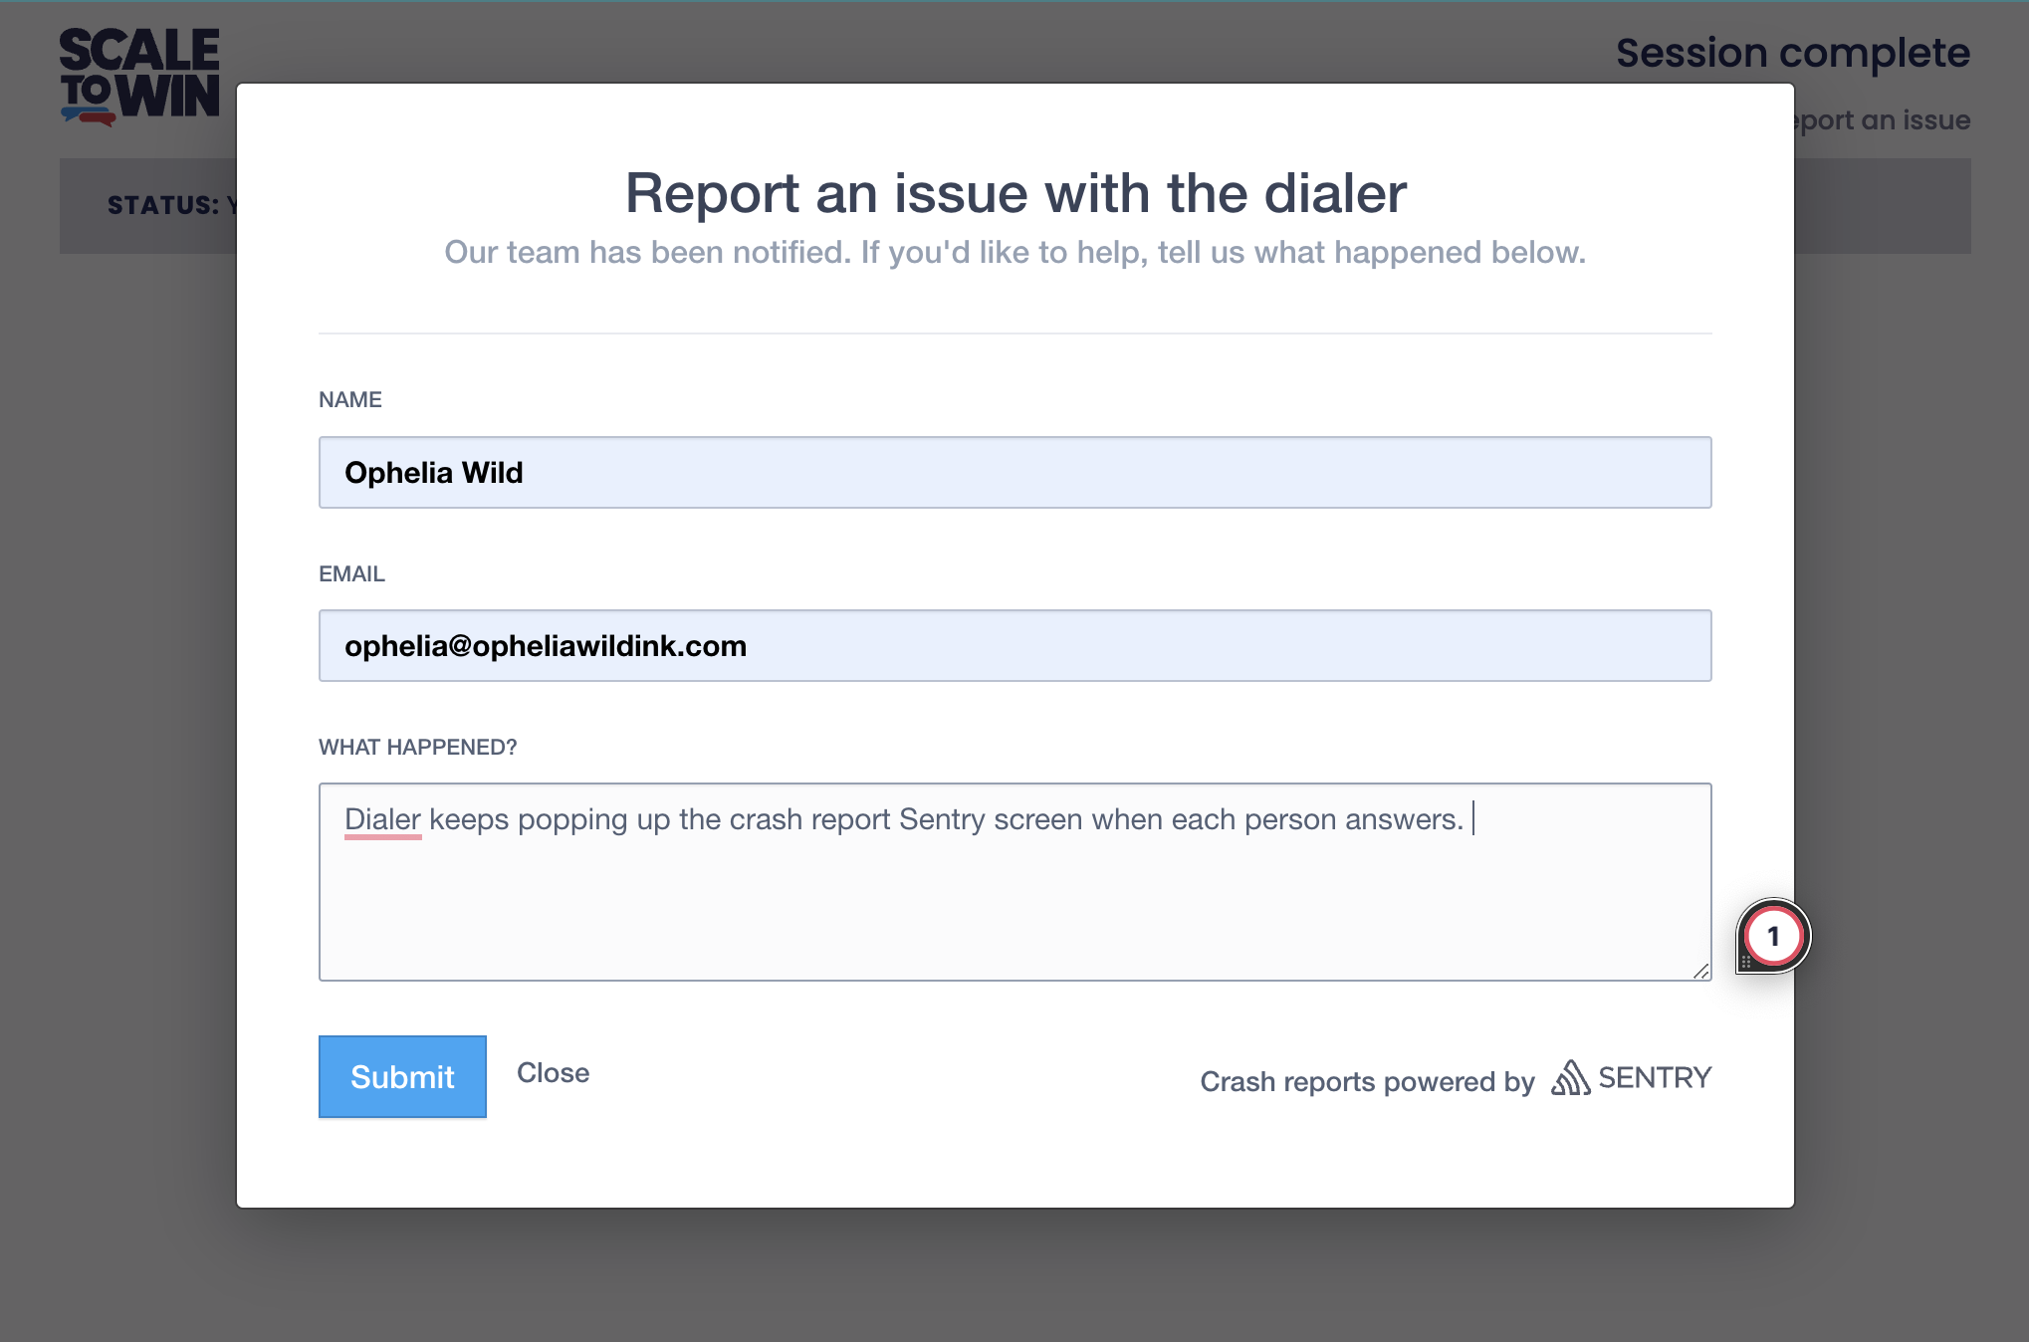Click inside the What Happened textarea
The image size is (2029, 1342).
click(1014, 882)
